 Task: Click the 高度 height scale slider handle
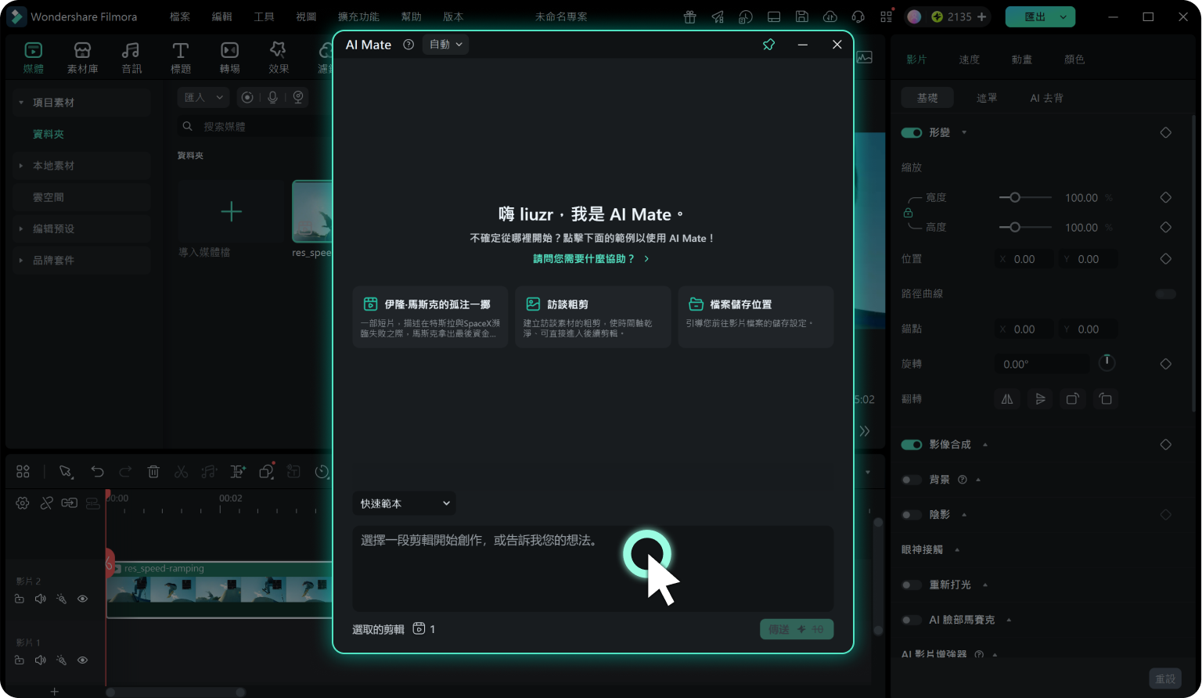click(x=1015, y=228)
